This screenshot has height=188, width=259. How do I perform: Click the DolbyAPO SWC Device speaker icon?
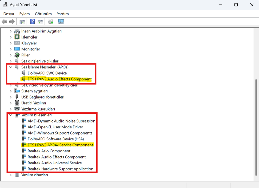(23, 73)
